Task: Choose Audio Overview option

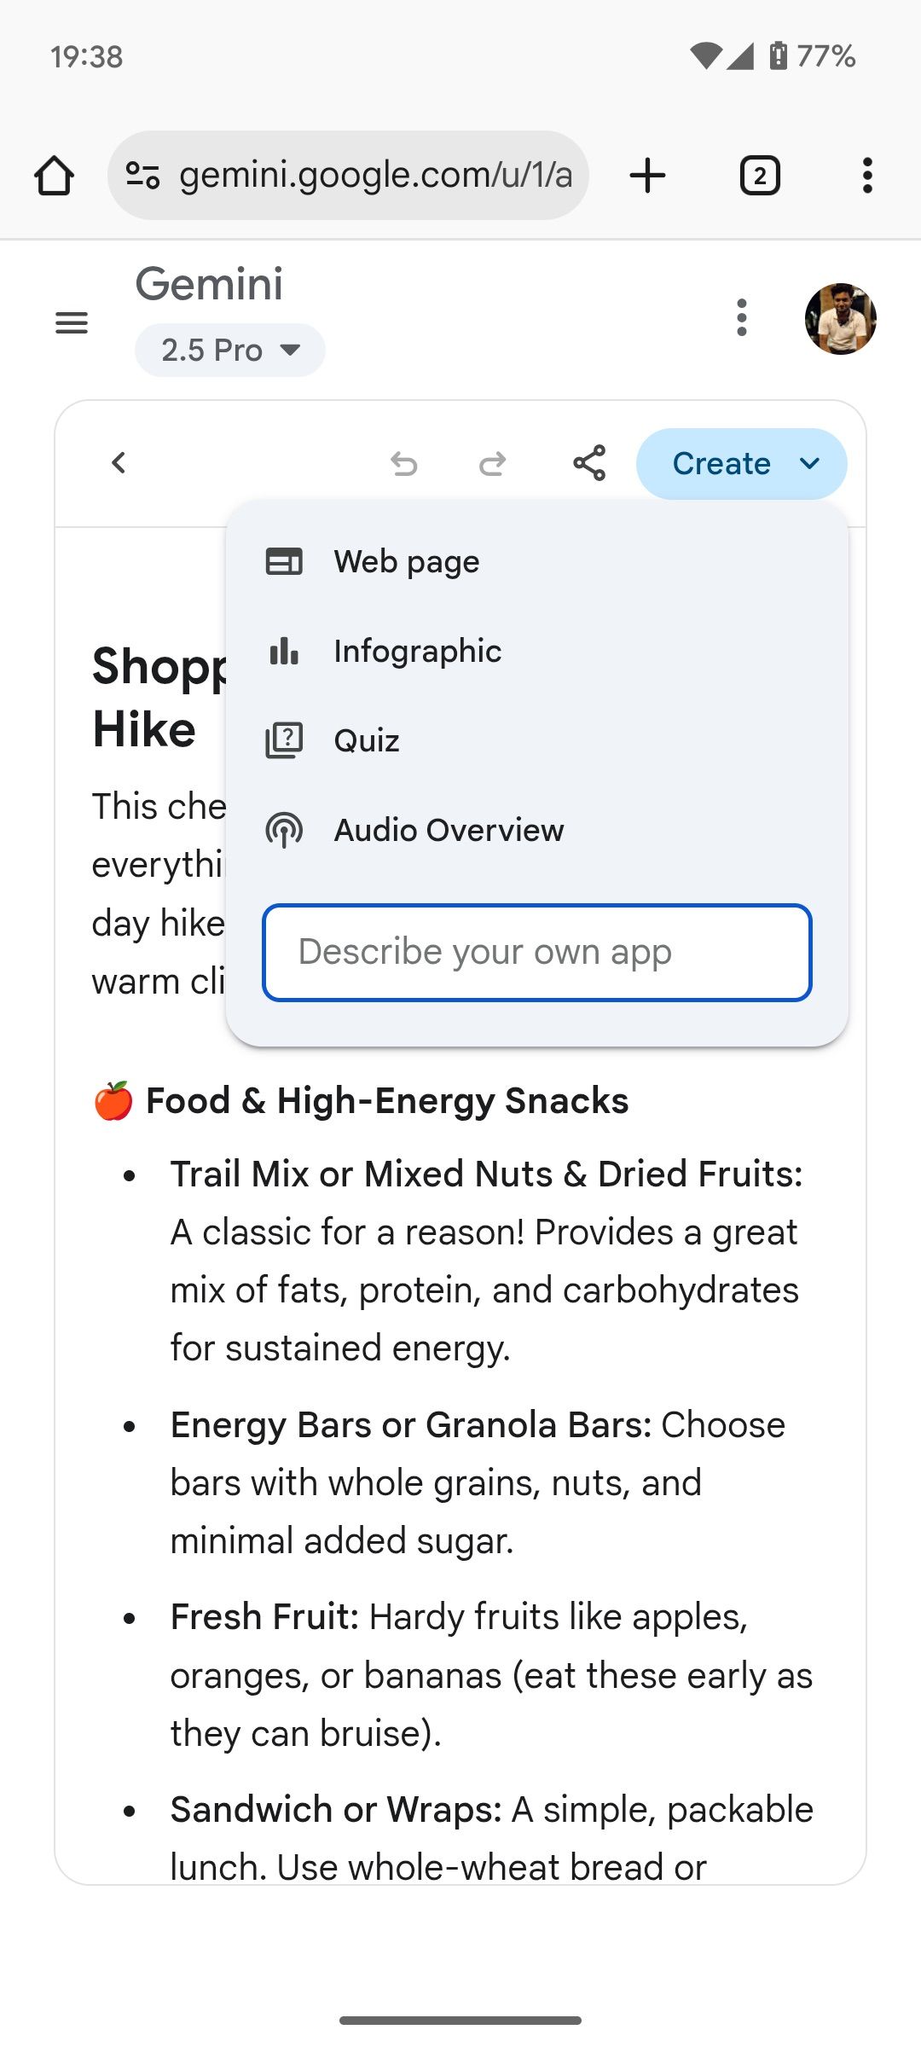Action: pos(537,831)
